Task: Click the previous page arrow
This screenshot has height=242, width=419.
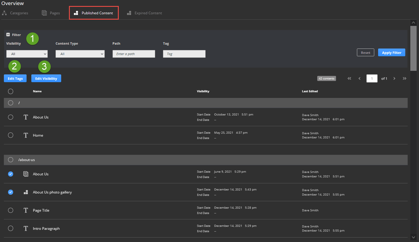Action: click(x=359, y=78)
